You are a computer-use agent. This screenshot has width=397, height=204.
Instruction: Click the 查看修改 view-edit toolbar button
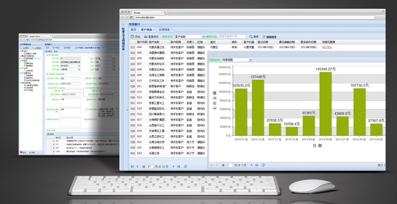[x=151, y=36]
